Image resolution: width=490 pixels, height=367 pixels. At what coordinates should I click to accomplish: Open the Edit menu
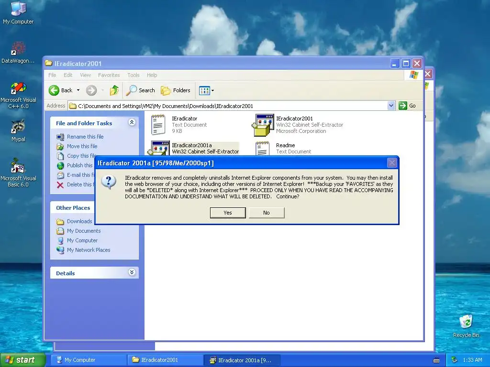68,75
